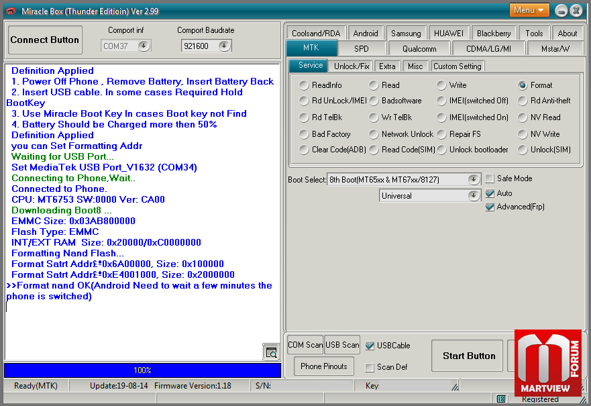The image size is (591, 406).
Task: Open the Unlock/Fix sub-tab
Action: point(352,66)
